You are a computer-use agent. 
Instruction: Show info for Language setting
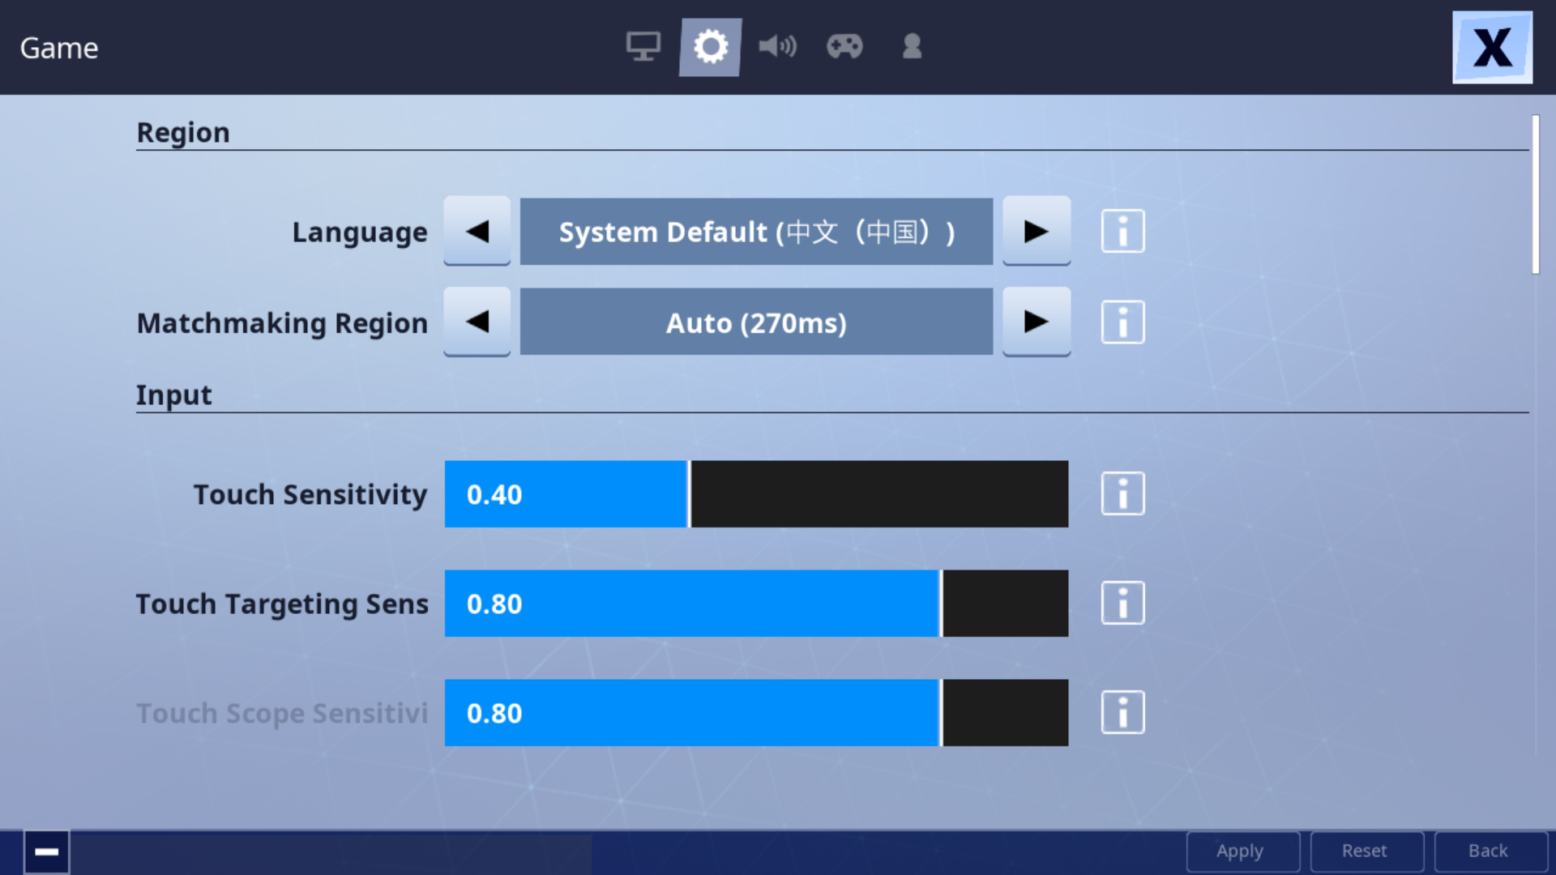click(1122, 232)
